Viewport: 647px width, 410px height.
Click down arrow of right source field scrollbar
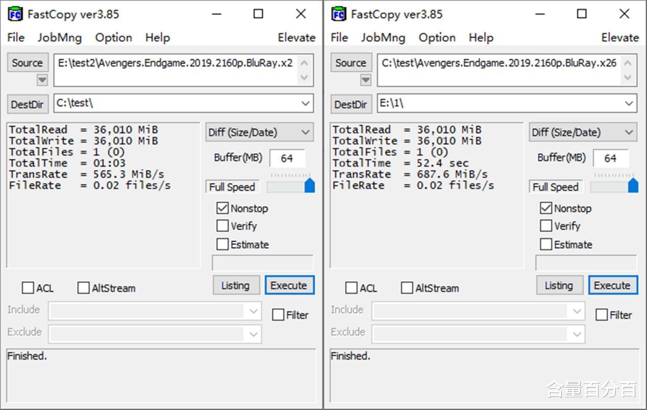coord(628,77)
